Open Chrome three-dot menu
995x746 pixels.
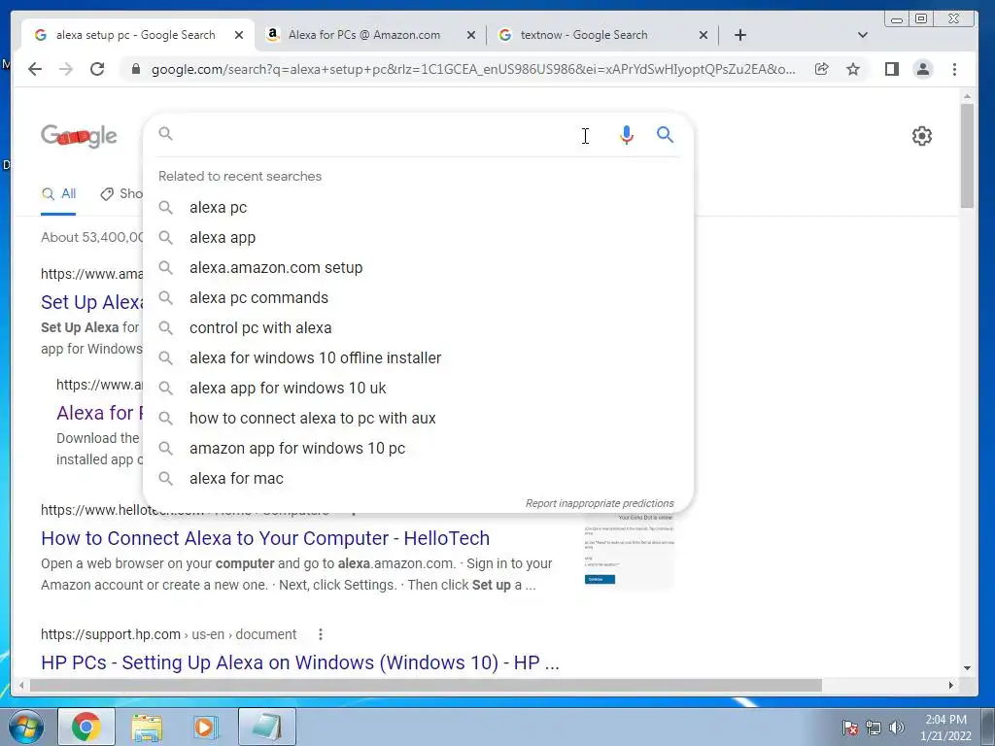pyautogui.click(x=954, y=69)
